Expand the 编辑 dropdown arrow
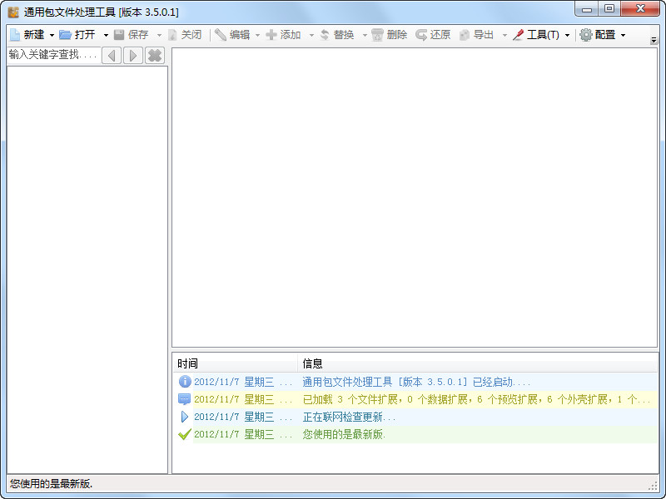 [257, 35]
